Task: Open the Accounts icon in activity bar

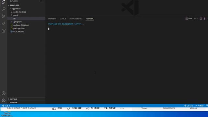Action: [x=4, y=93]
